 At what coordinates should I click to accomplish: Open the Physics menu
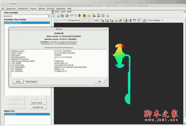point(33,9)
